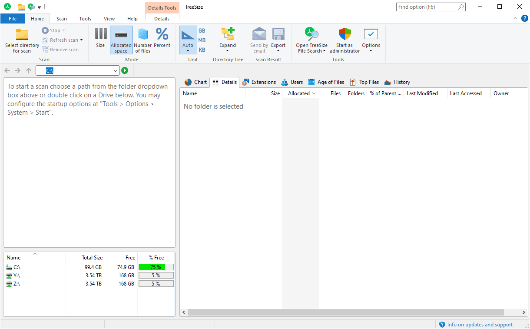Go up one folder level
530x329 pixels.
(x=29, y=70)
